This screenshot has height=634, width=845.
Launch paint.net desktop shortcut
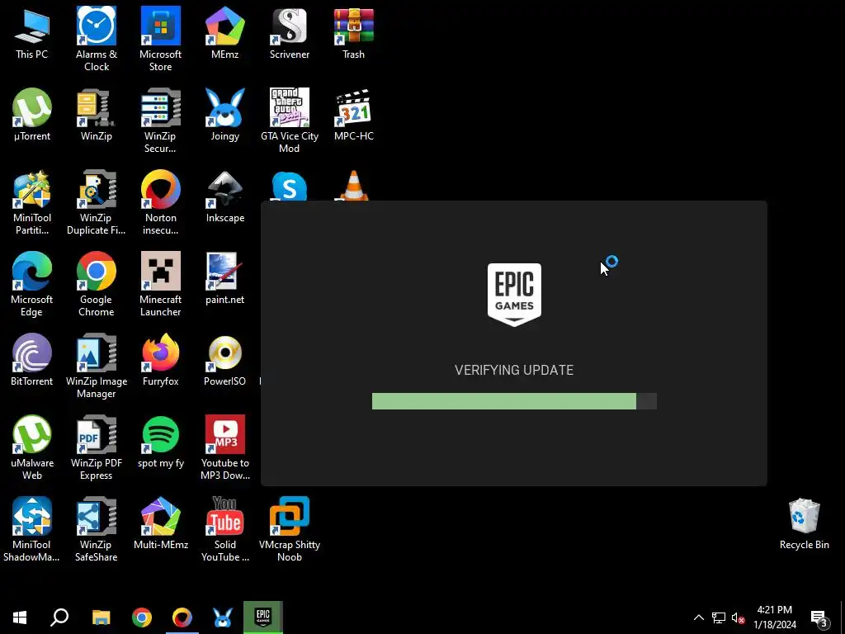coord(225,278)
